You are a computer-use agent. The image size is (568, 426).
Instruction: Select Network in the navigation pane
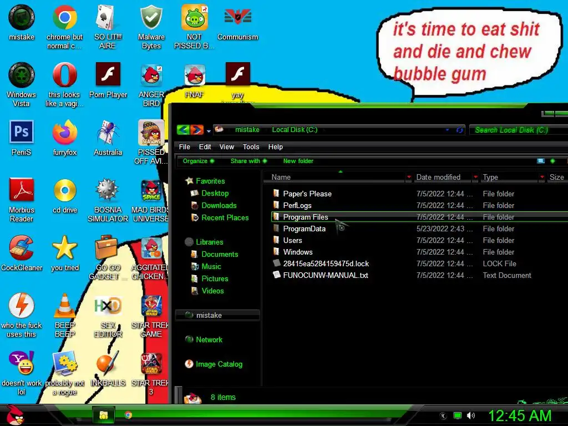coord(209,340)
